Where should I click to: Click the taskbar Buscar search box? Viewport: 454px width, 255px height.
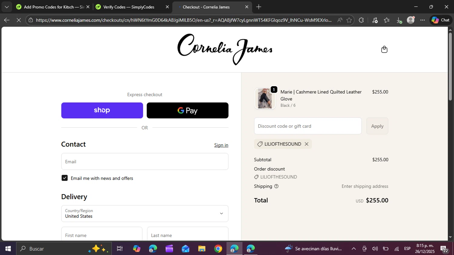64,249
